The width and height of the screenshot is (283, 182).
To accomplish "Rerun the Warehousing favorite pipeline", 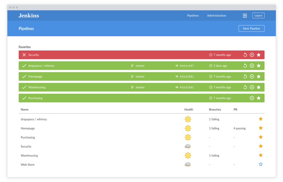I will [x=245, y=87].
